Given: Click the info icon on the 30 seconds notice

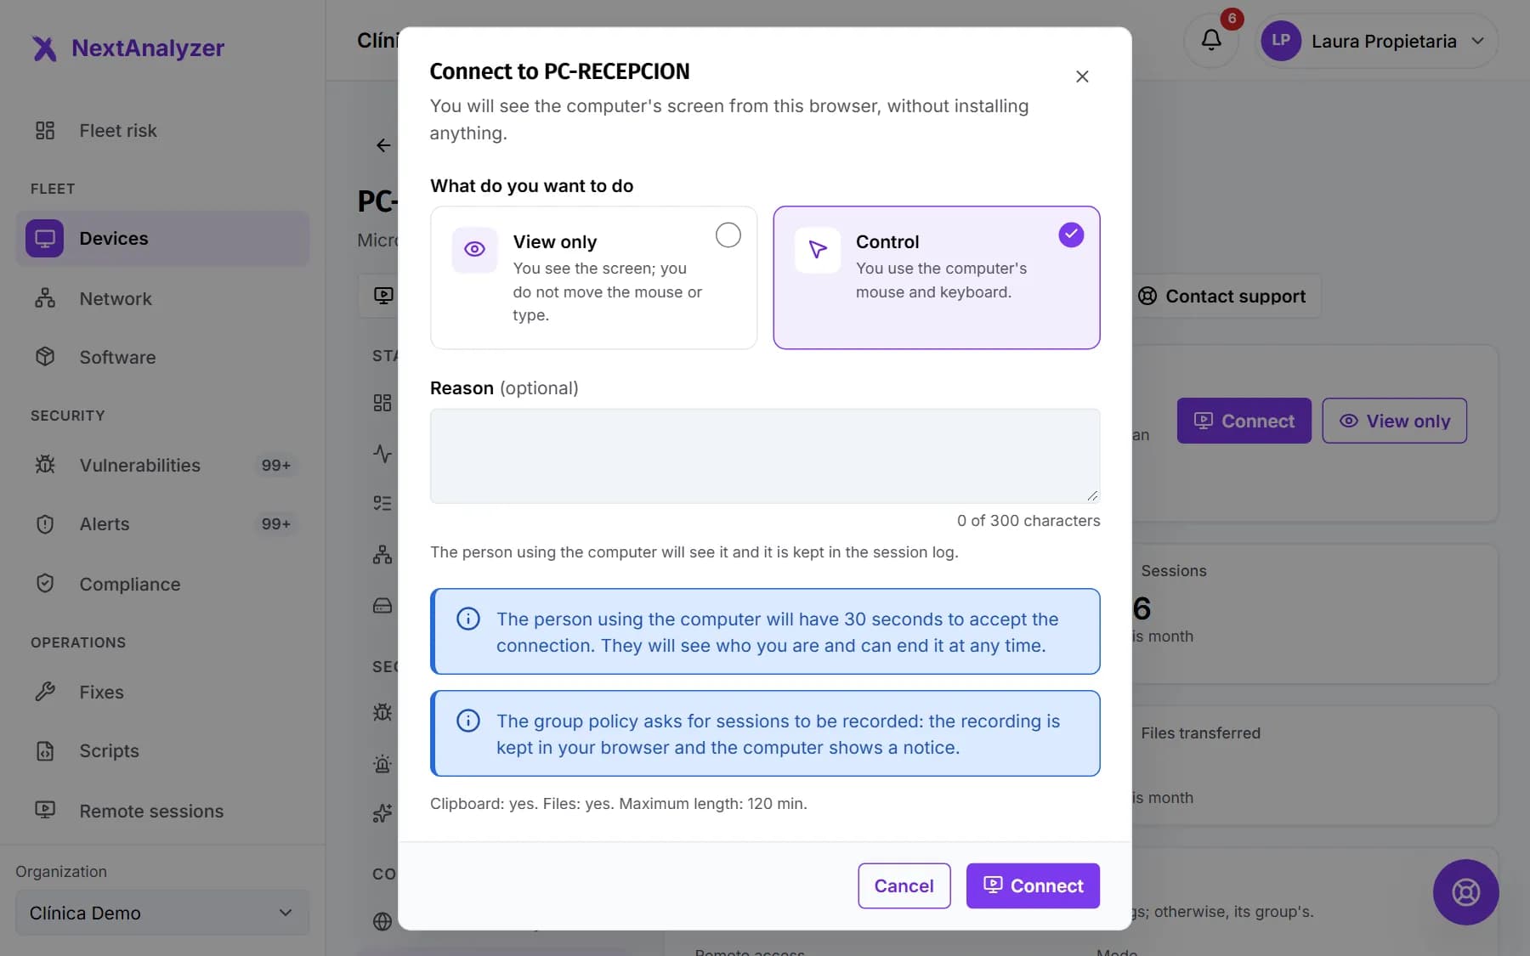Looking at the screenshot, I should (x=468, y=619).
